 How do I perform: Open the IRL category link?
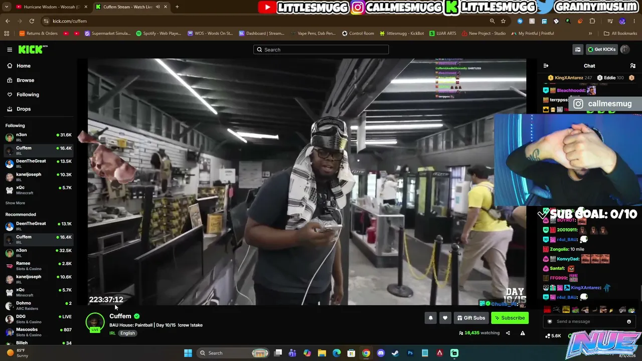[x=112, y=333]
